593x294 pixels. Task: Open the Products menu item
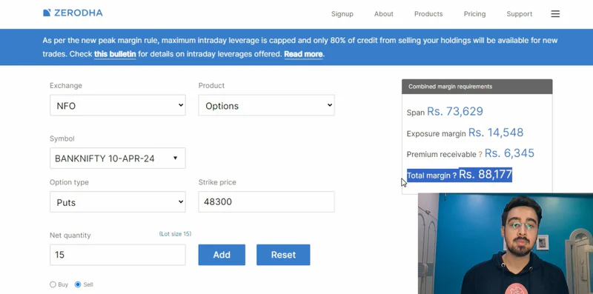point(428,14)
